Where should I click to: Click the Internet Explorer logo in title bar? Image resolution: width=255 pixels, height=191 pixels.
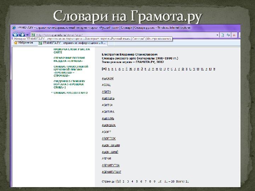[14, 28]
